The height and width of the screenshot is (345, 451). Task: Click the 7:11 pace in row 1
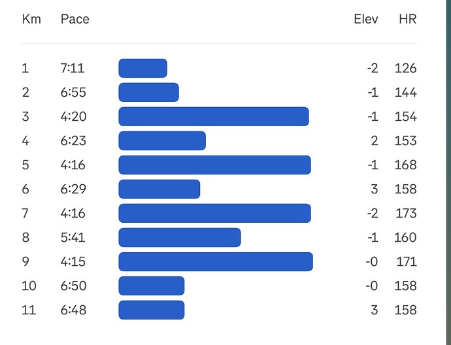(x=72, y=68)
